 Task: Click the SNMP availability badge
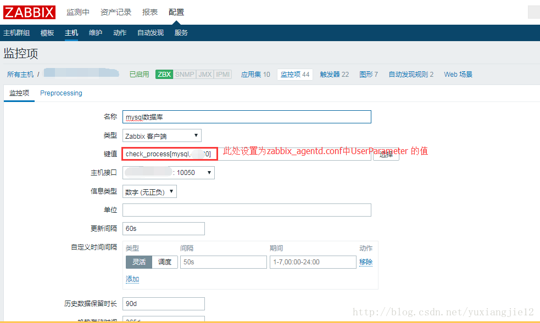point(185,74)
